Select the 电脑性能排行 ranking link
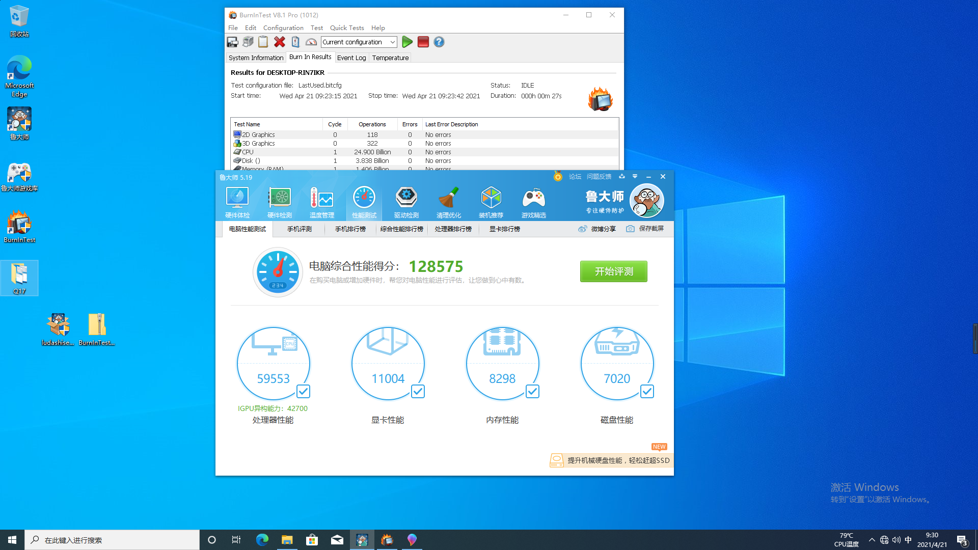The image size is (978, 550). click(x=401, y=229)
